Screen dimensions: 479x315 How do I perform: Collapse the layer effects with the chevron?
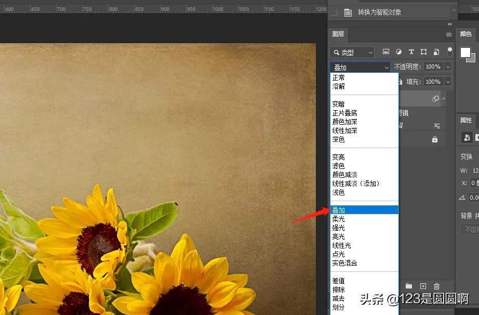pos(443,98)
